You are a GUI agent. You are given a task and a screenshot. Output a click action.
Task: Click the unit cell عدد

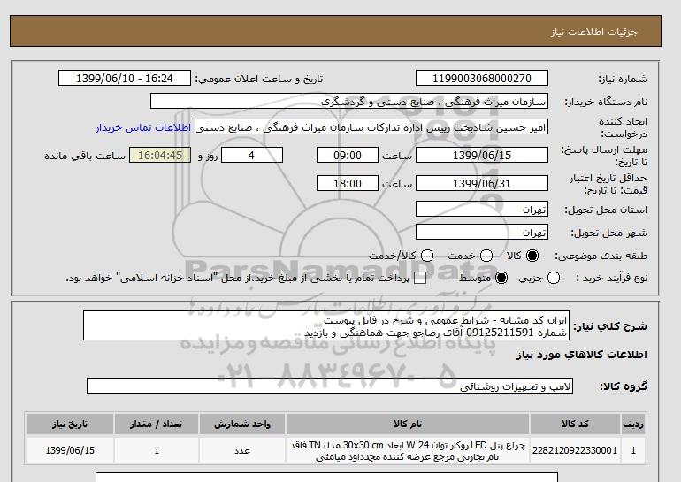point(242,450)
